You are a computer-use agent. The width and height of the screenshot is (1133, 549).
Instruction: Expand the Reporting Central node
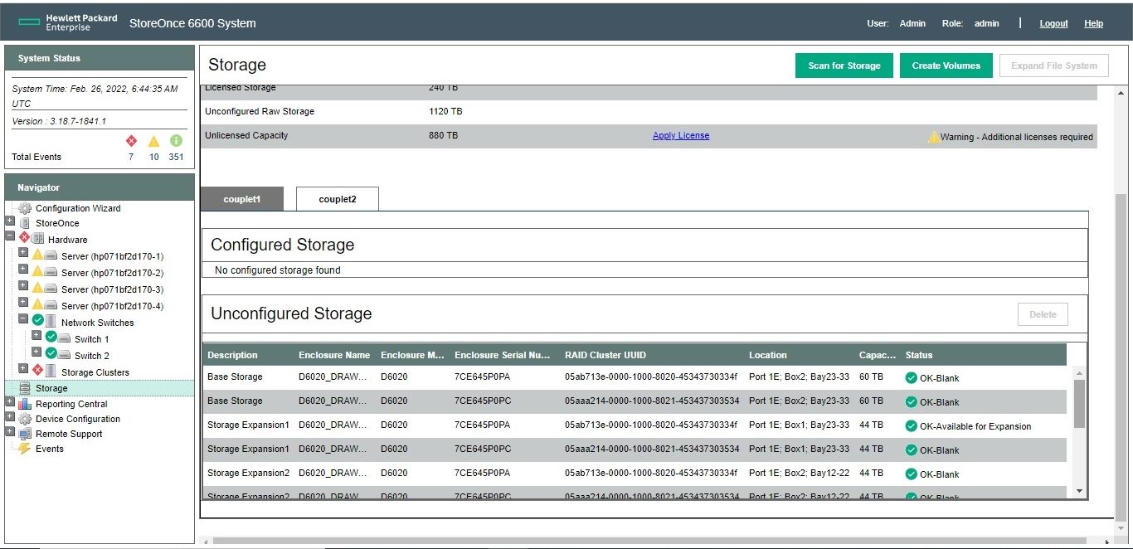pos(10,401)
